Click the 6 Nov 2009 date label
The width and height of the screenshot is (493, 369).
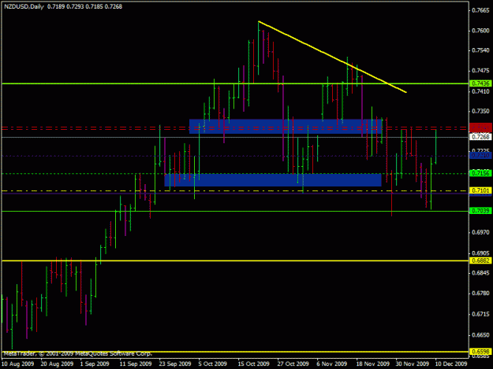click(x=332, y=363)
